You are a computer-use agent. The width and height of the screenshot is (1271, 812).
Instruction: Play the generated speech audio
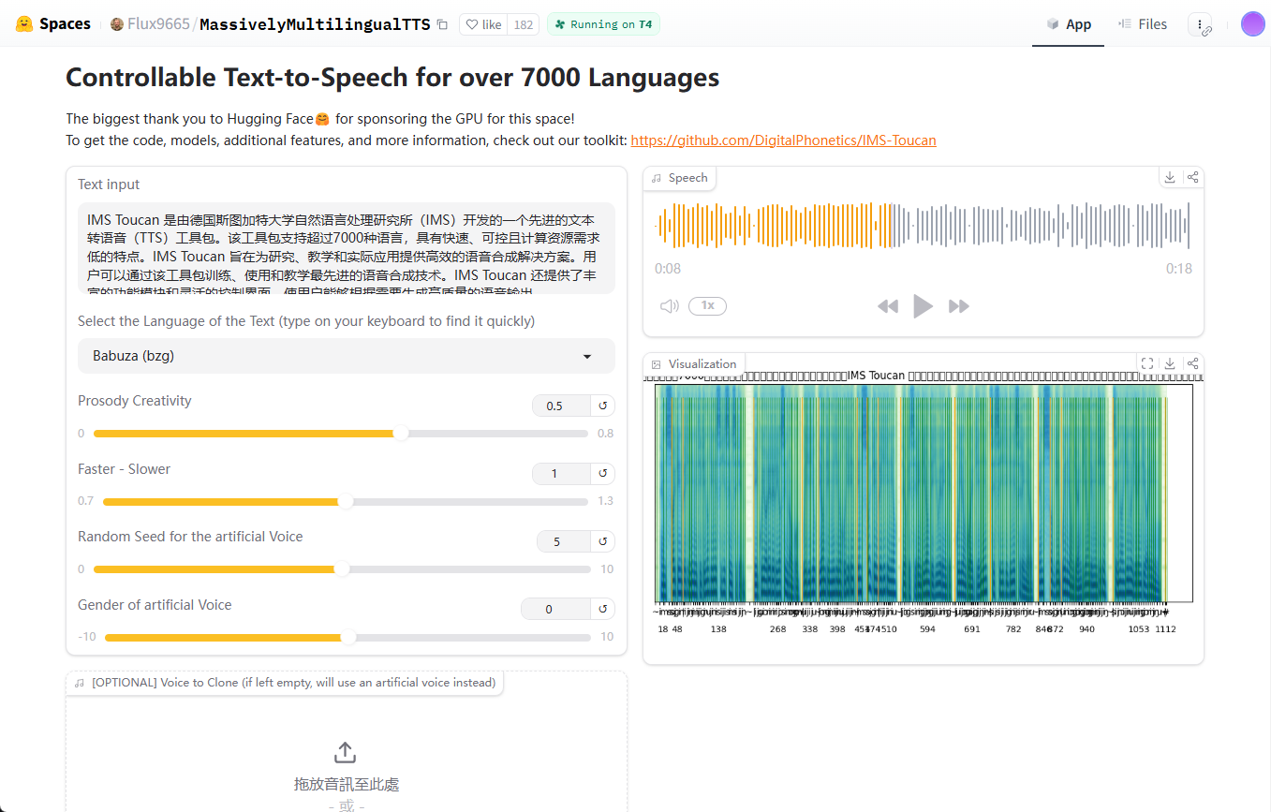(923, 306)
